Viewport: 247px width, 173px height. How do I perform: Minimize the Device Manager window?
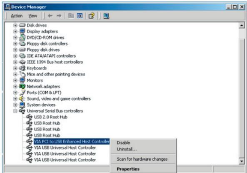(x=228, y=7)
